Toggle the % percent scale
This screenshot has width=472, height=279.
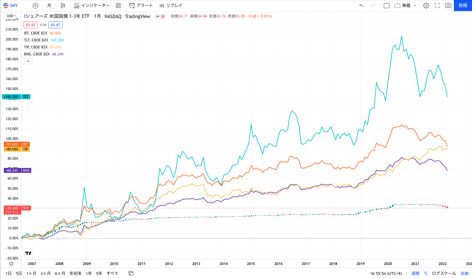pyautogui.click(x=426, y=273)
